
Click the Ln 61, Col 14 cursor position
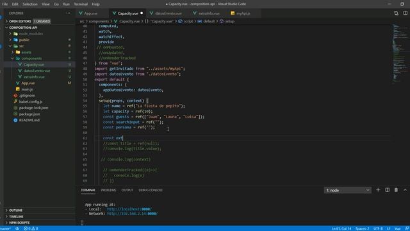(x=341, y=228)
